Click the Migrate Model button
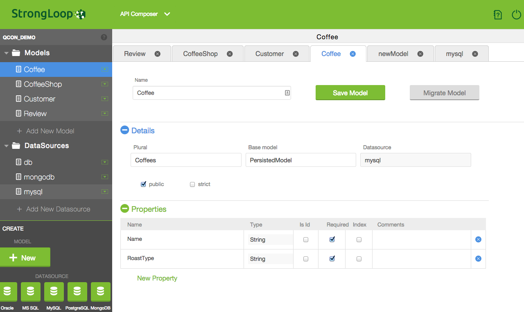Image resolution: width=524 pixels, height=312 pixels. click(x=445, y=93)
